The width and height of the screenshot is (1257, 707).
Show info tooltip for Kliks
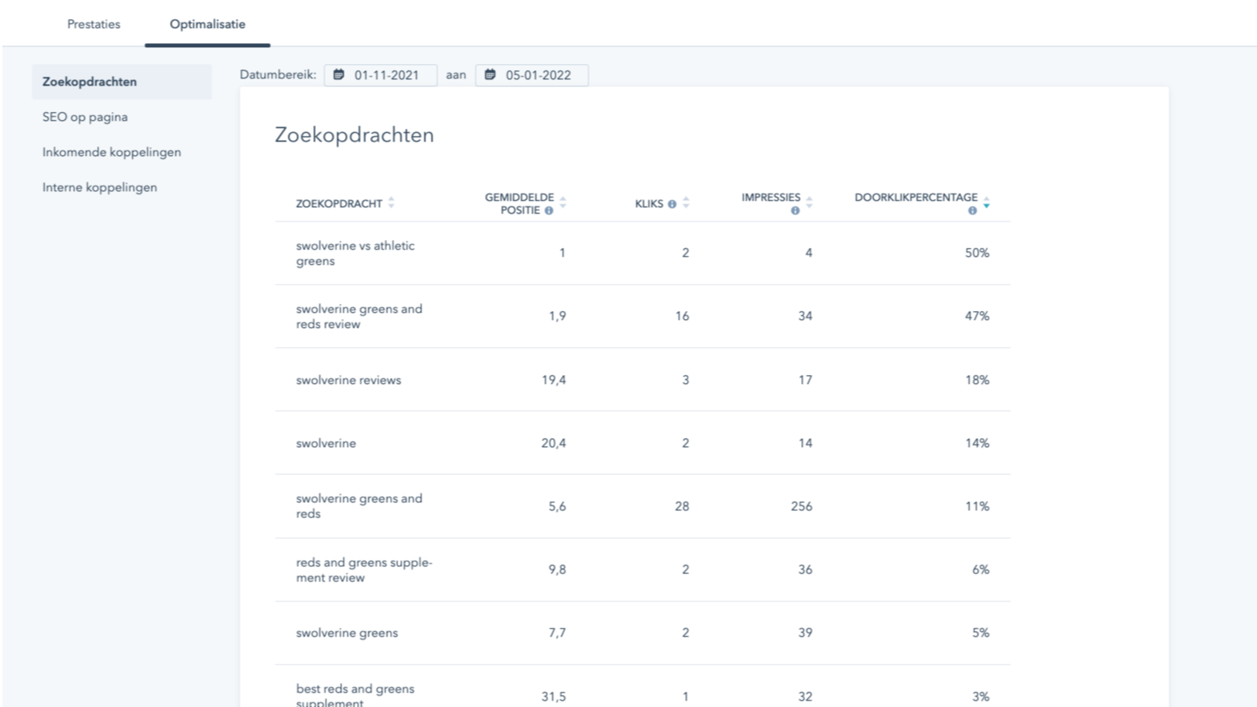point(672,204)
